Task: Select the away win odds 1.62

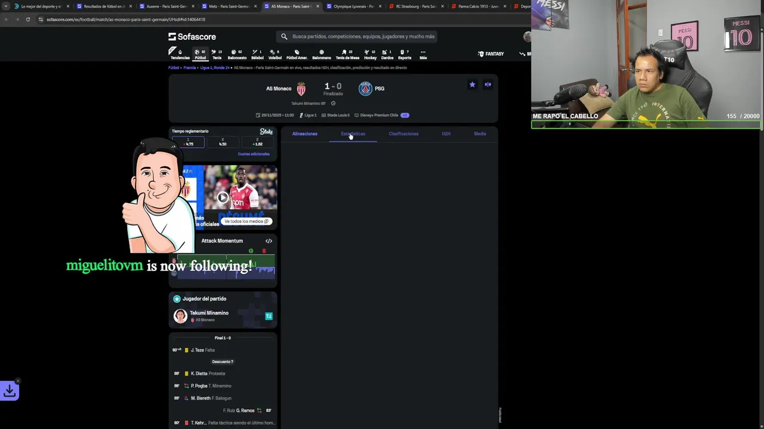Action: tap(257, 142)
